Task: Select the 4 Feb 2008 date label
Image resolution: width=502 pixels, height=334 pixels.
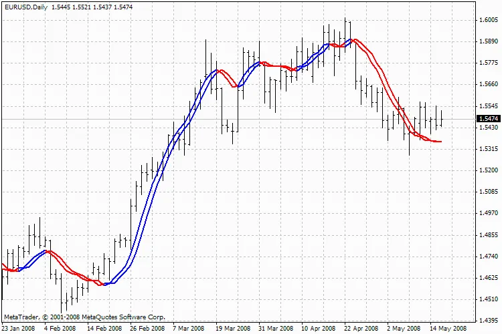Action: (60, 329)
